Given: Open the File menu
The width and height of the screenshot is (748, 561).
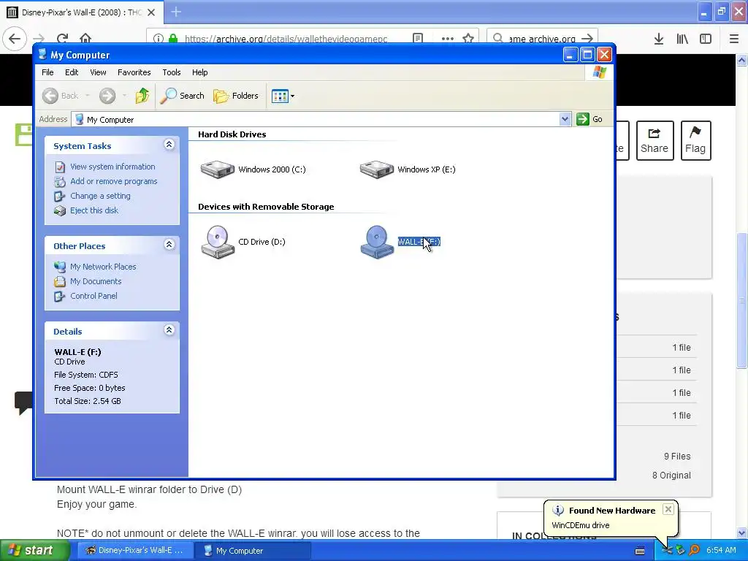Looking at the screenshot, I should tap(47, 72).
